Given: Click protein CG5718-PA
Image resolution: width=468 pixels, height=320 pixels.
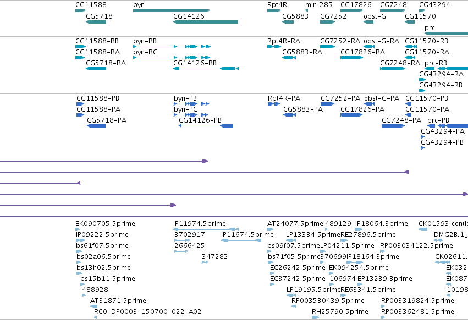Looking at the screenshot, I should (107, 120).
